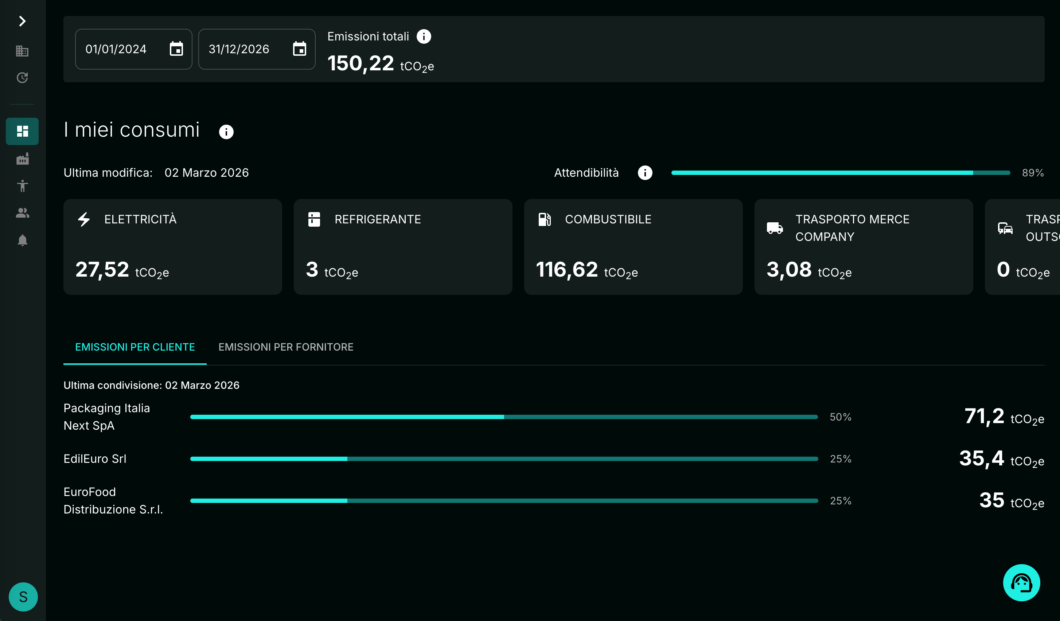The width and height of the screenshot is (1060, 621).
Task: Click the lightning bolt Elettricità icon
Action: pos(84,219)
